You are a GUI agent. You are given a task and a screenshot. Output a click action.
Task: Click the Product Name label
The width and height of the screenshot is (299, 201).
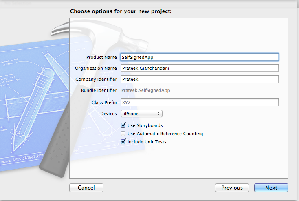(102, 57)
